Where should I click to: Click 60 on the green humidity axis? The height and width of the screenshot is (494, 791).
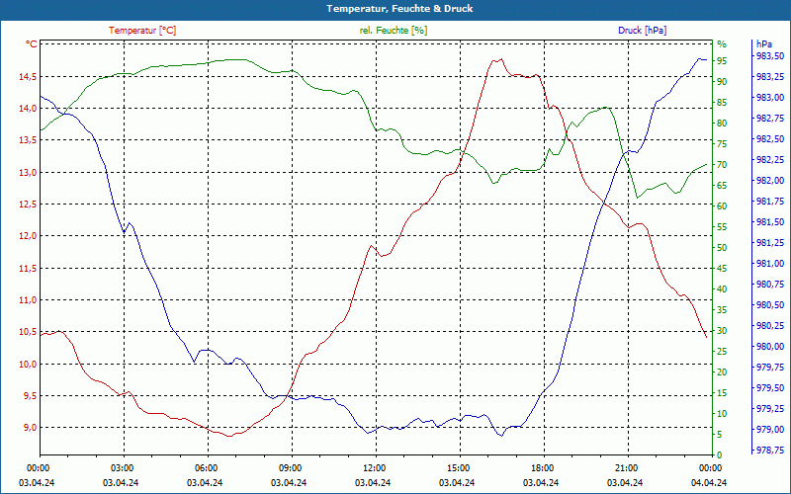coord(722,206)
